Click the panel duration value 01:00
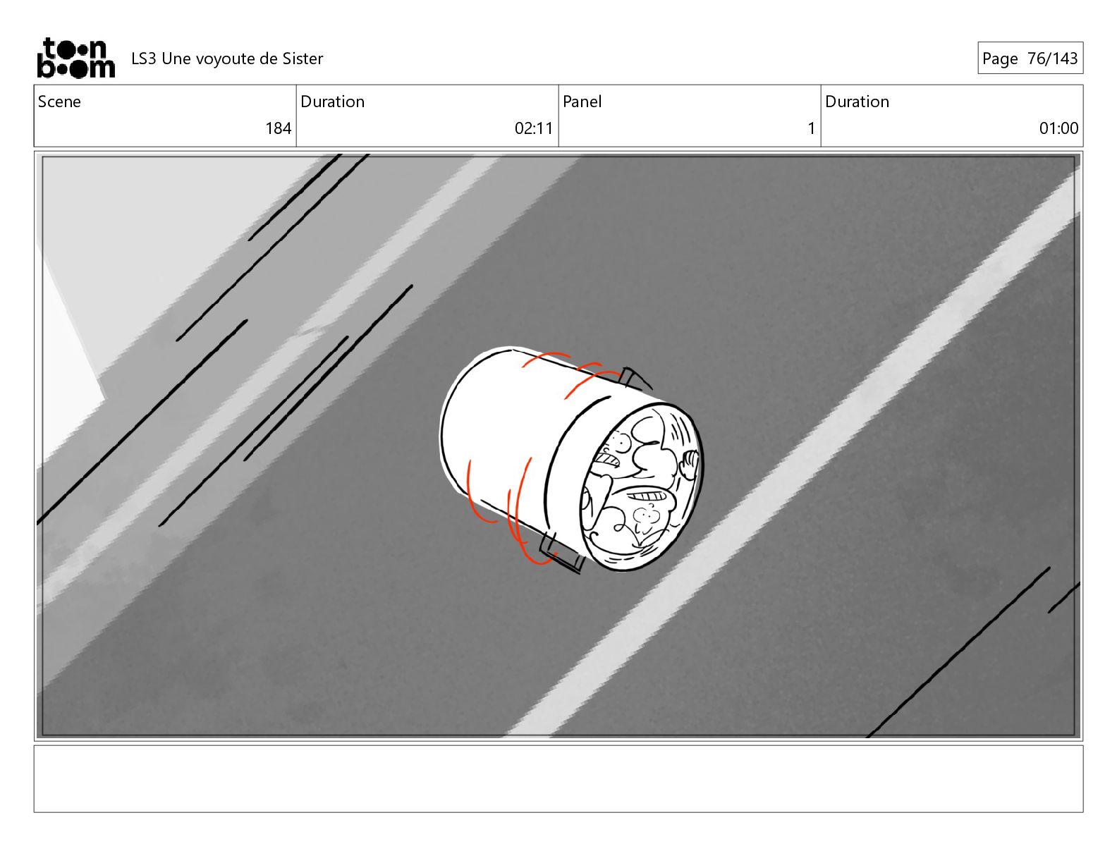Viewport: 1117px width, 863px height. 1058,128
